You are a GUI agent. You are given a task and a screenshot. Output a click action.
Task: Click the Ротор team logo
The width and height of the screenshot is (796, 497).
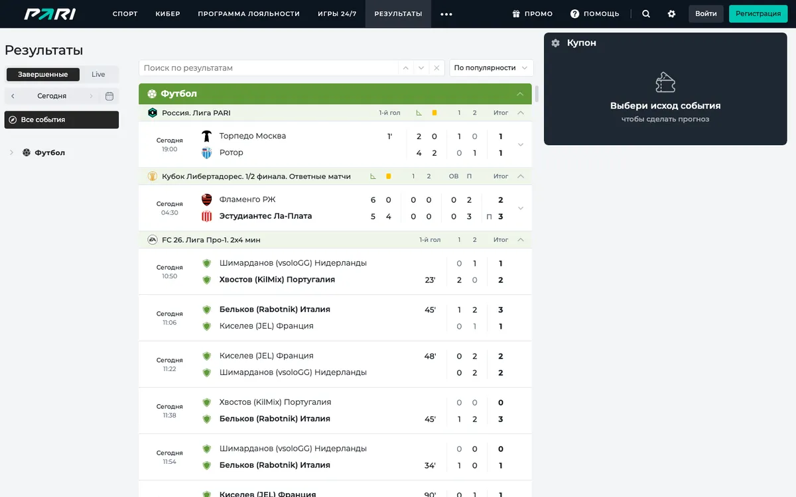coord(206,152)
